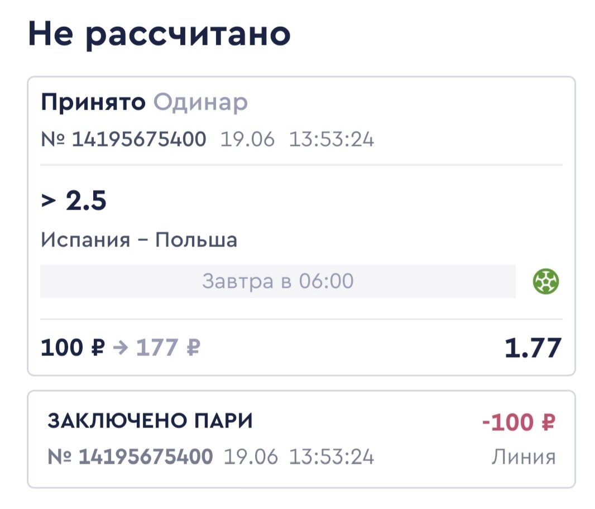This screenshot has width=595, height=509.
Task: Select the 1.77 odds value
Action: click(533, 347)
